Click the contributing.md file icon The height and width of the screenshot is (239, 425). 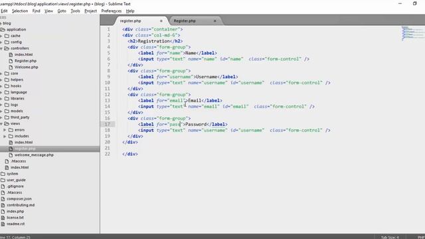3,205
